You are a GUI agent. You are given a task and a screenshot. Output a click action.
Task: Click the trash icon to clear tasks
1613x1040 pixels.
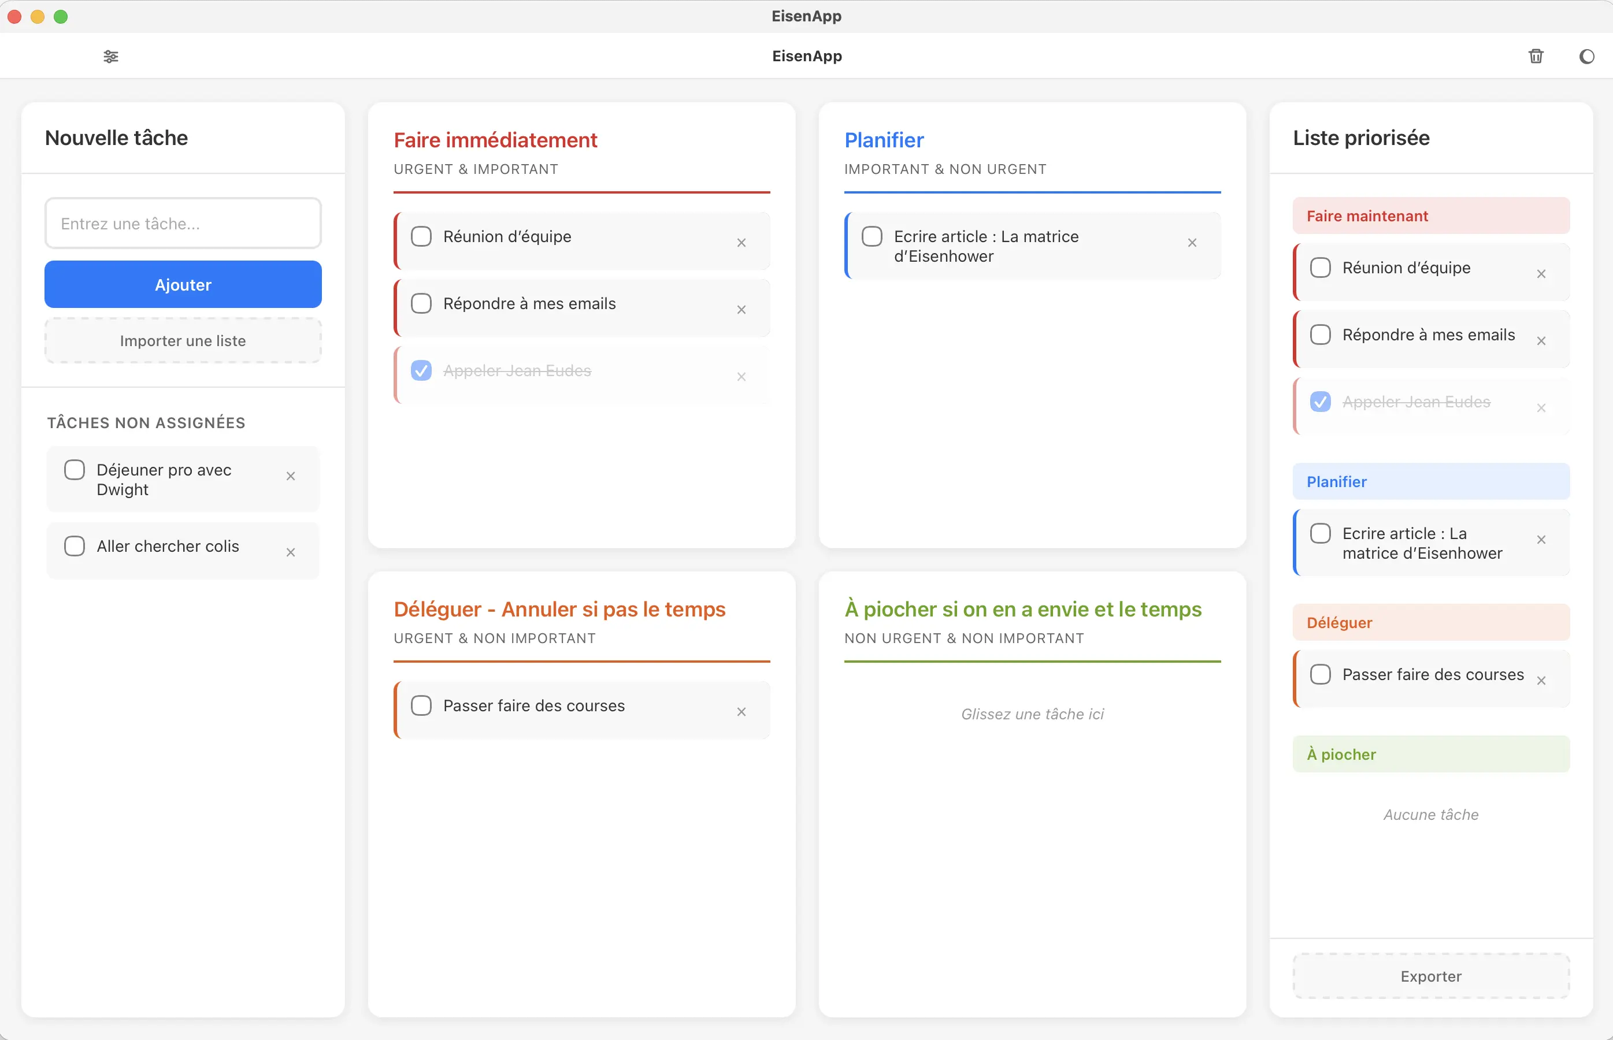tap(1536, 56)
